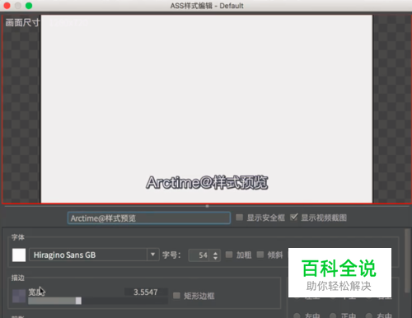Click the preview text input field
Screen dimensions: 412x318
(149, 218)
